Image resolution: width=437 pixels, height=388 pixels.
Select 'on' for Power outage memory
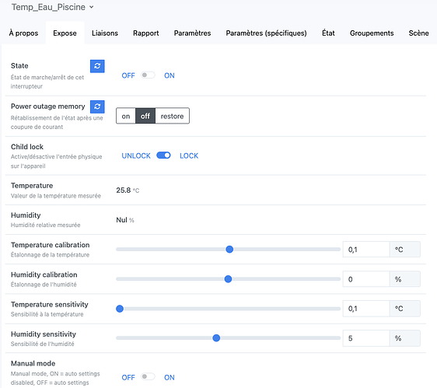tap(126, 116)
